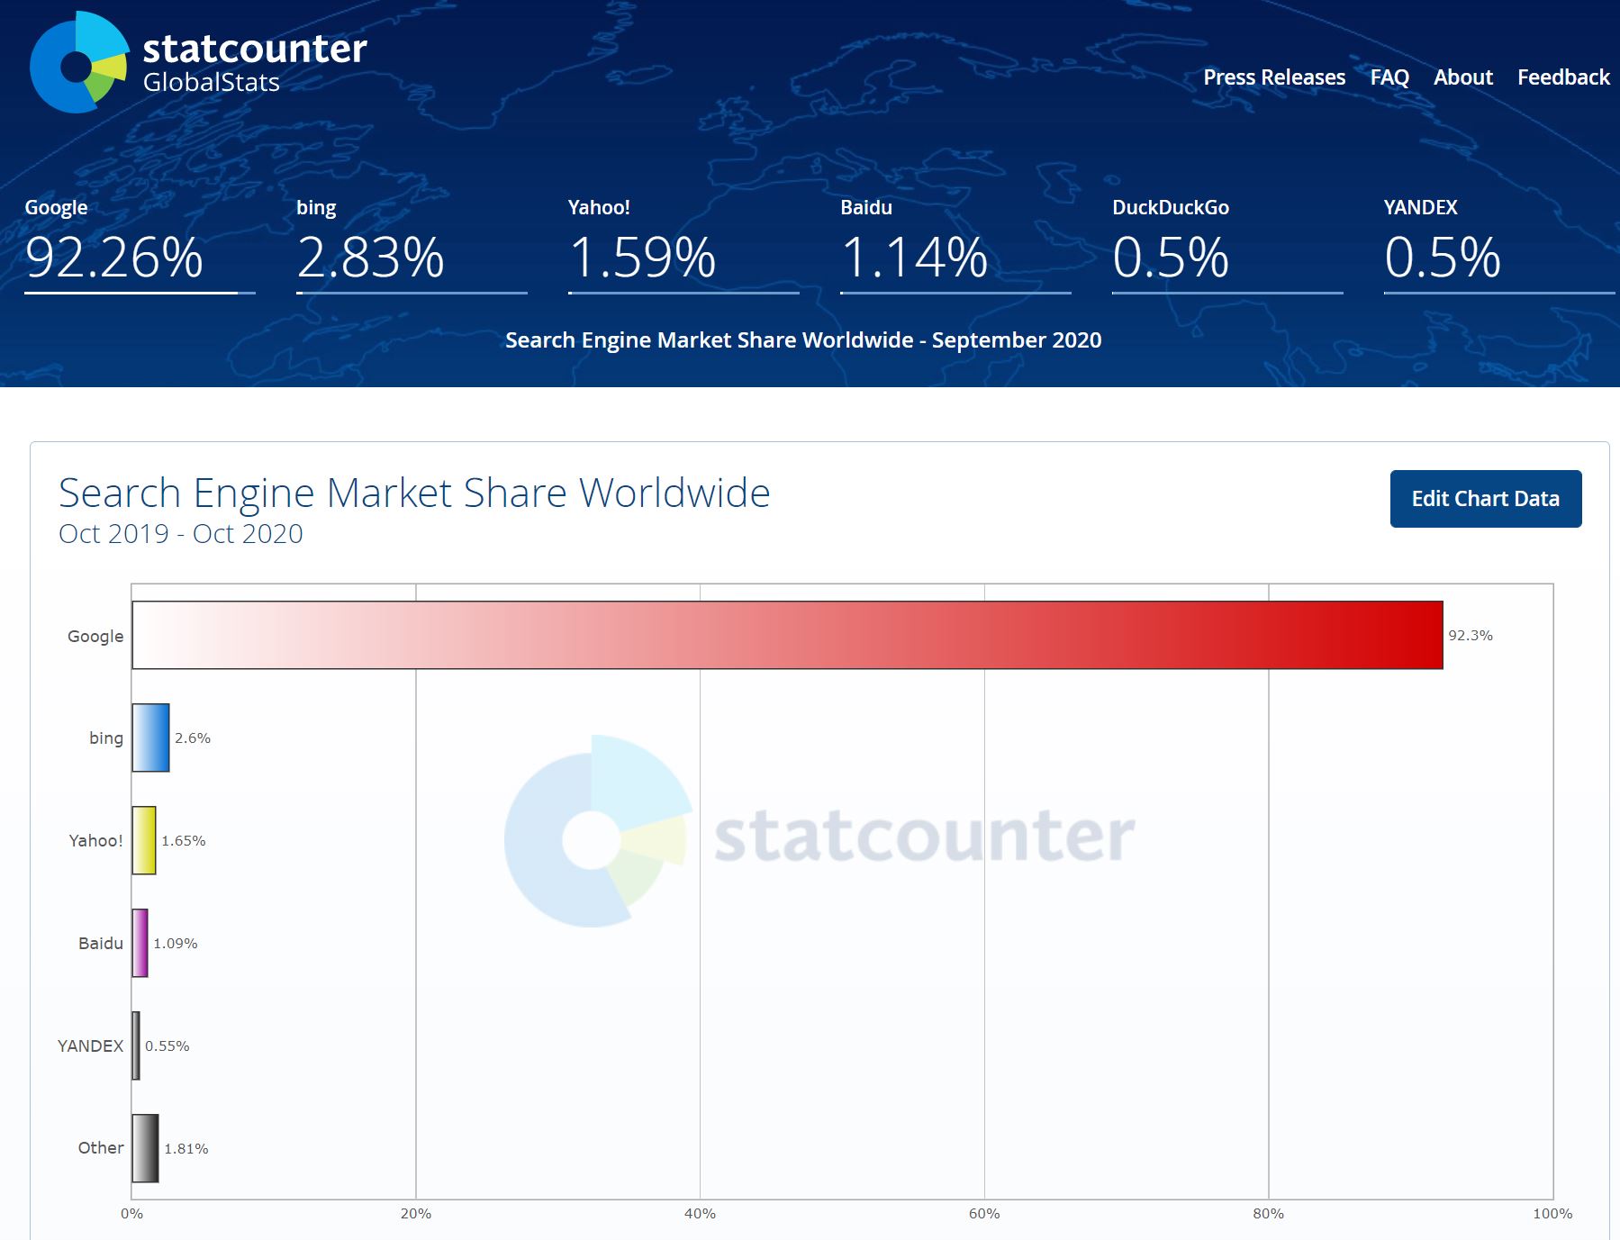Click the 2.6% value label

click(193, 738)
